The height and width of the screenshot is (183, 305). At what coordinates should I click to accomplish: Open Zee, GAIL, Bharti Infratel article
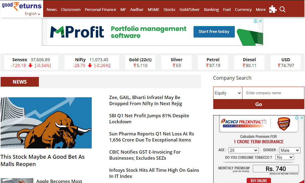146,101
